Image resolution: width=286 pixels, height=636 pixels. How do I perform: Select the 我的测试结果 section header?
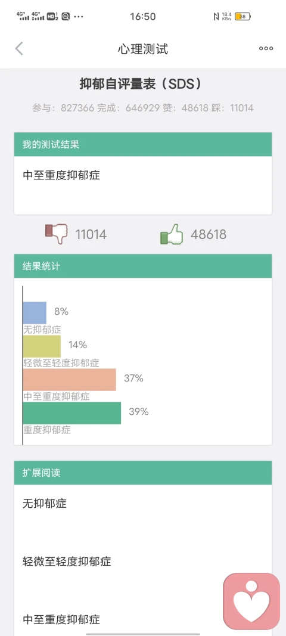point(143,144)
